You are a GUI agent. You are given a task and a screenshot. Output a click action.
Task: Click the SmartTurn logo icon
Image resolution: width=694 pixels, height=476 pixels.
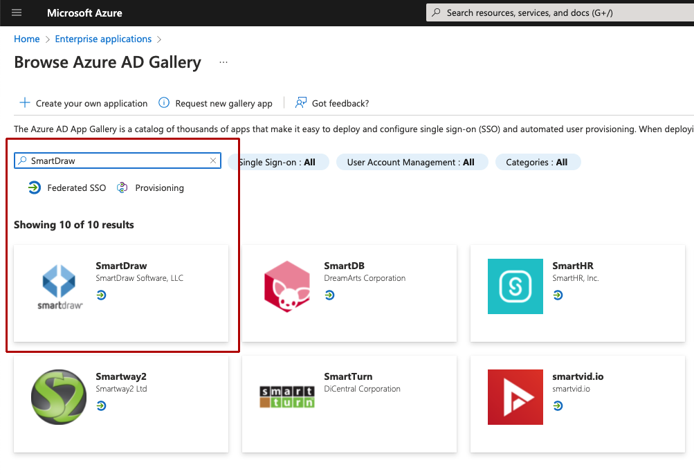point(287,397)
